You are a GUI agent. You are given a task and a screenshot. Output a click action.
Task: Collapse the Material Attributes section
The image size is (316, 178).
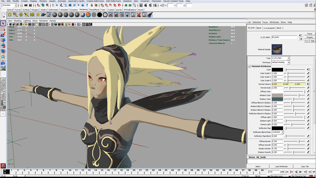tap(249, 66)
